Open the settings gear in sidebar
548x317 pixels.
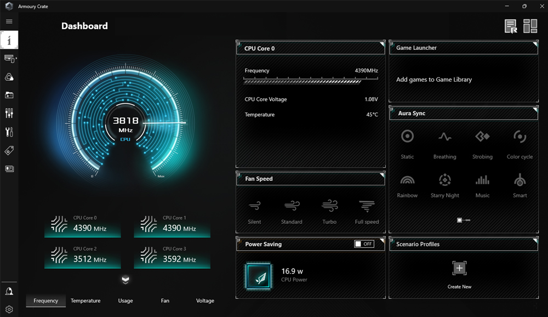pyautogui.click(x=9, y=309)
